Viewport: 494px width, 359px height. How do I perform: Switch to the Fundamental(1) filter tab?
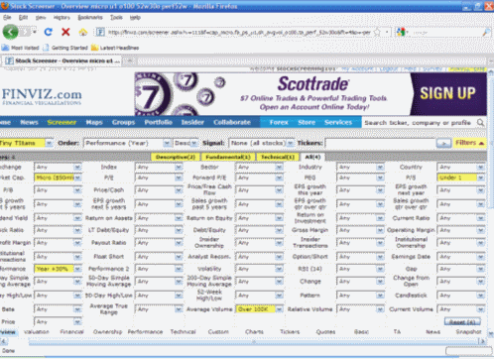[x=228, y=157]
